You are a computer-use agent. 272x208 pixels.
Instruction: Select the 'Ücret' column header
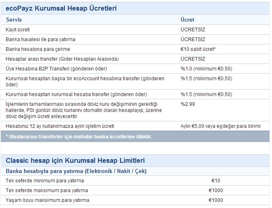187,20
